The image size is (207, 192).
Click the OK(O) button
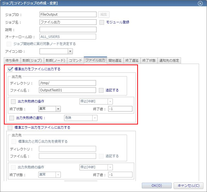[157, 186]
